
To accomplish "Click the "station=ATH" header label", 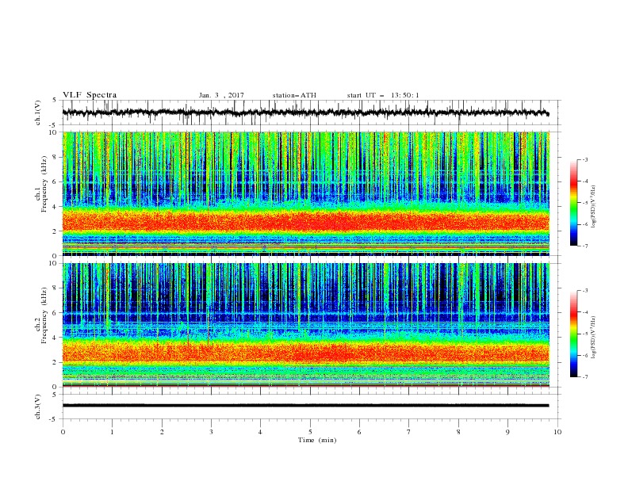I will tap(294, 95).
